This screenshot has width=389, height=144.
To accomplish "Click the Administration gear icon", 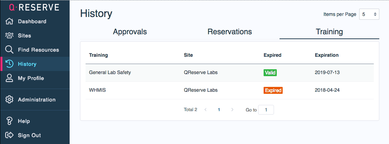I will (x=9, y=100).
